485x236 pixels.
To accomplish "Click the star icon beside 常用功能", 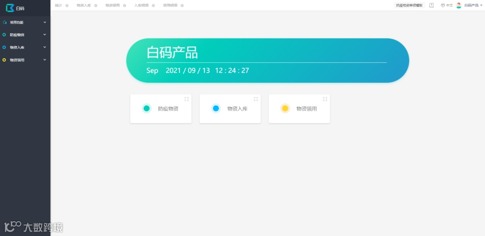I will tap(4, 22).
